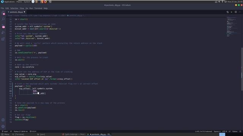The height and width of the screenshot is (136, 243).
Task: Click the main branch status bar item
Action: tap(5, 131)
